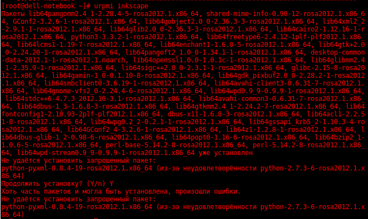Click the root@dell-notebook shell prompt

click(46, 6)
